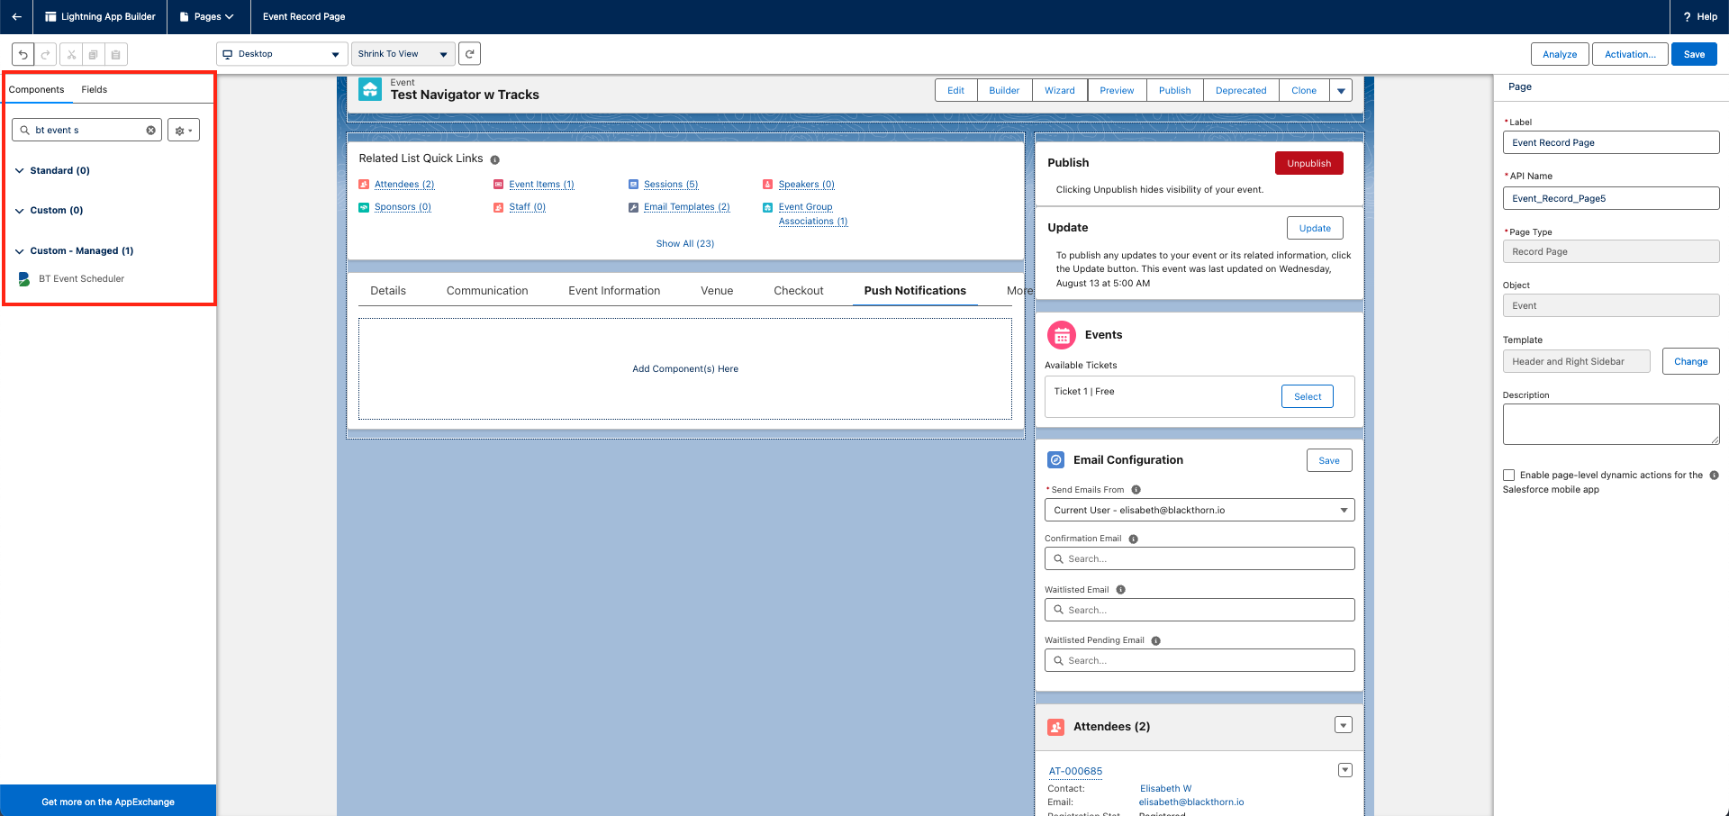Click the red Unpublish button
Viewport: 1729px width, 816px height.
[1308, 163]
